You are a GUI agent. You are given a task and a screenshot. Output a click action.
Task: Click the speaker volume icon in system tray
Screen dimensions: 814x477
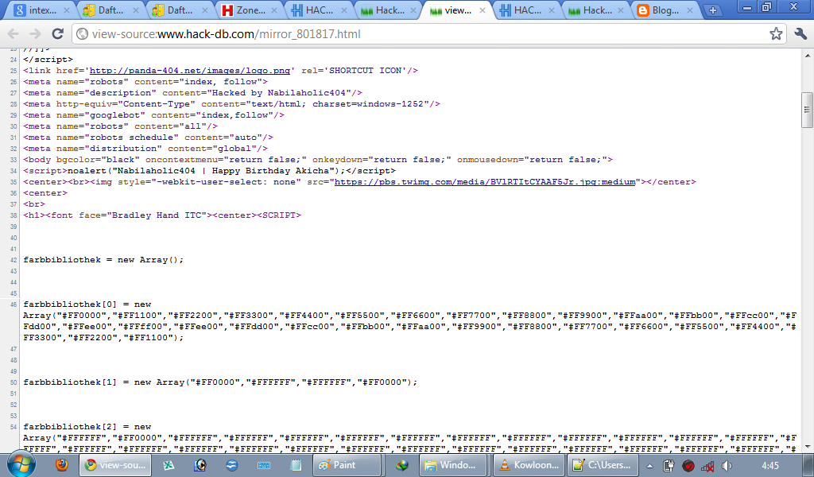coord(725,465)
